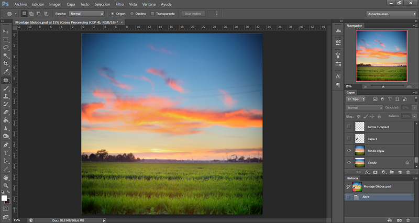Click the Create new group folder icon
This screenshot has height=223, width=419.
pos(392,172)
